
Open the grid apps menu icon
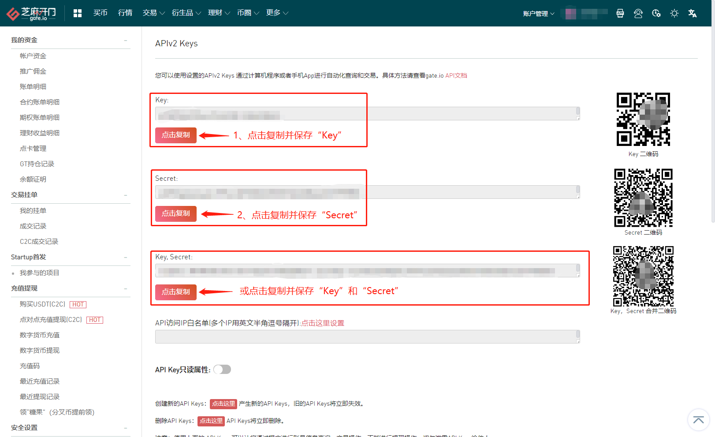coord(78,13)
